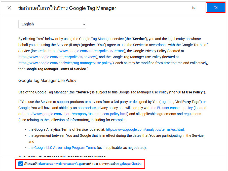
Task: Open the analytics/tag-manager/use-policy/ link
Action: pos(66,63)
